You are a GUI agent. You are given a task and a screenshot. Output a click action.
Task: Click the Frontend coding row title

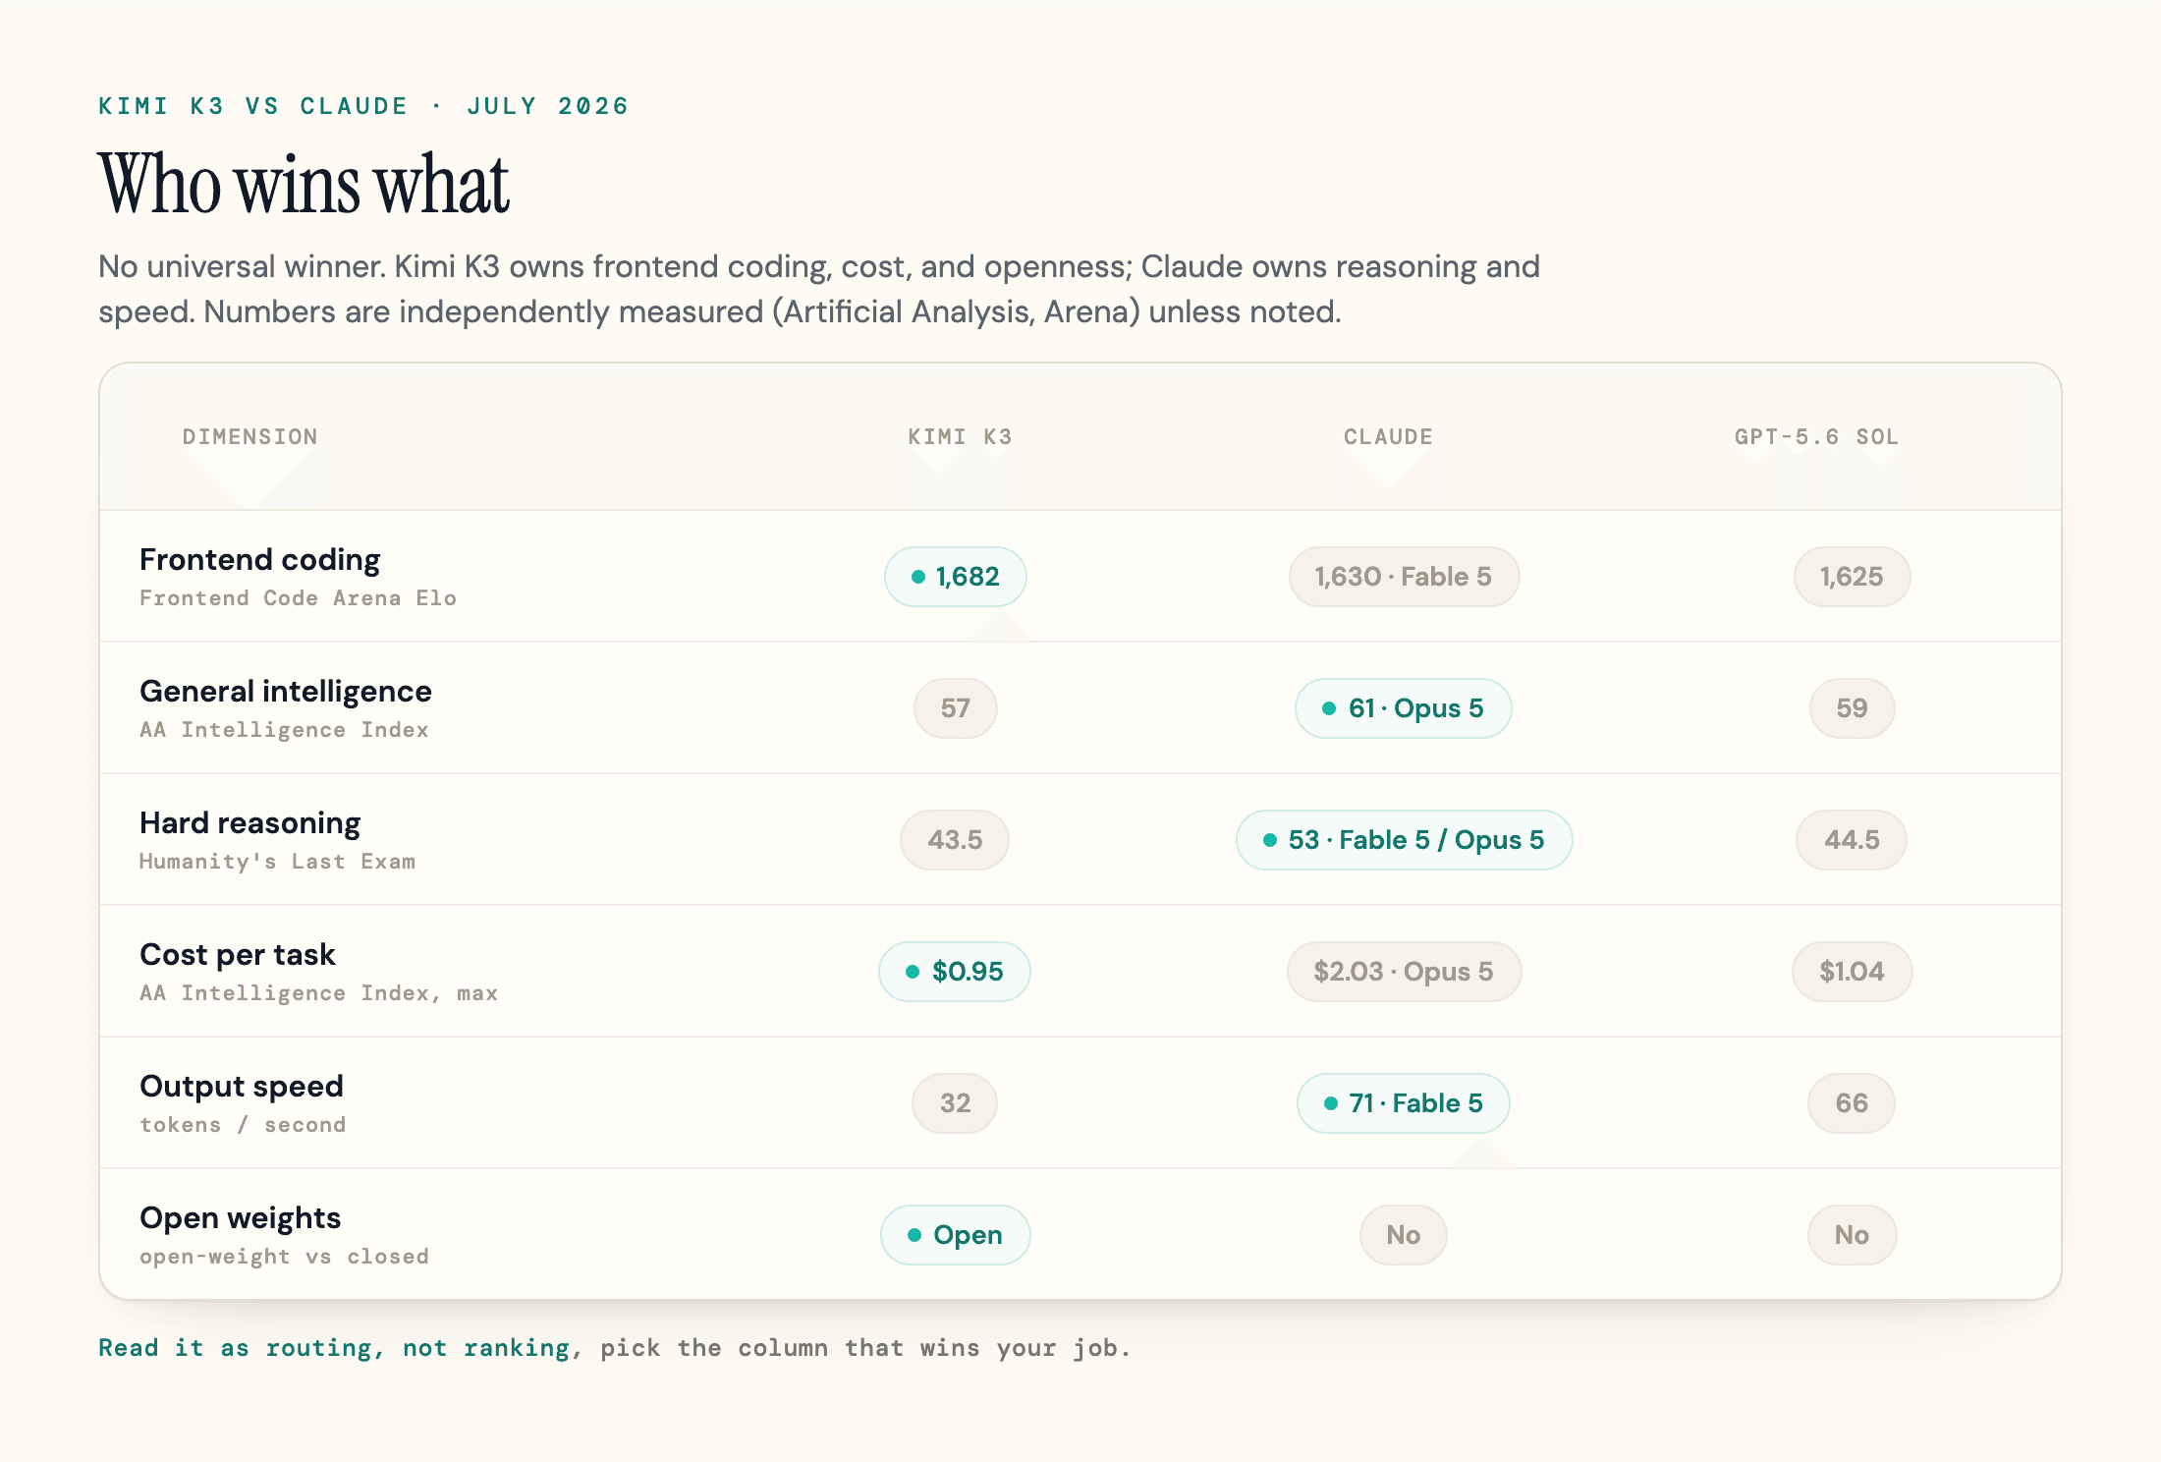pyautogui.click(x=259, y=559)
